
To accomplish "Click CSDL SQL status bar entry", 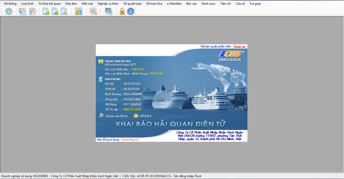I will [146, 176].
